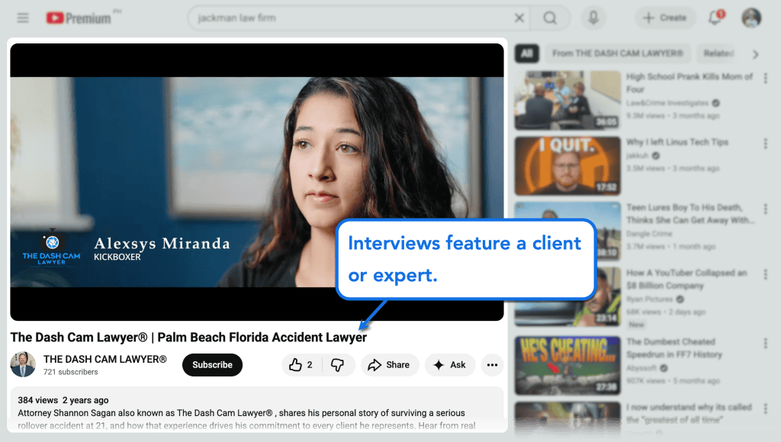The width and height of the screenshot is (781, 442).
Task: Like the video with thumbs up
Action: point(301,365)
